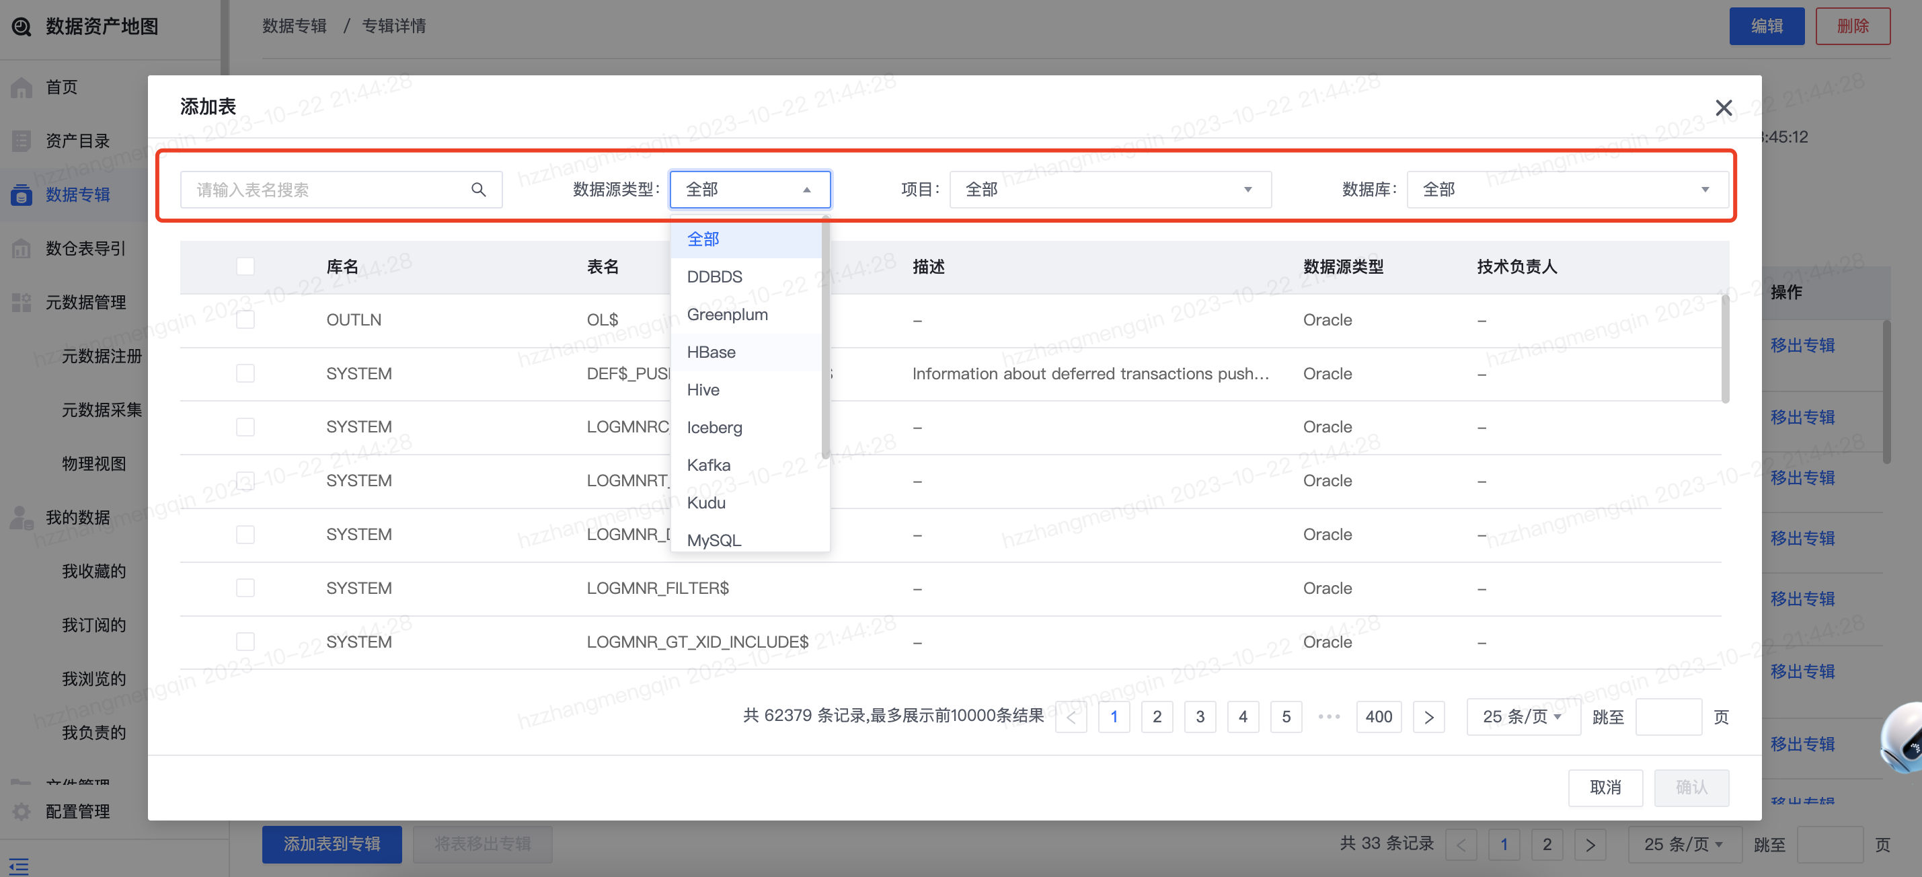Click the ellipsis to jump pages ahead

coord(1329,718)
